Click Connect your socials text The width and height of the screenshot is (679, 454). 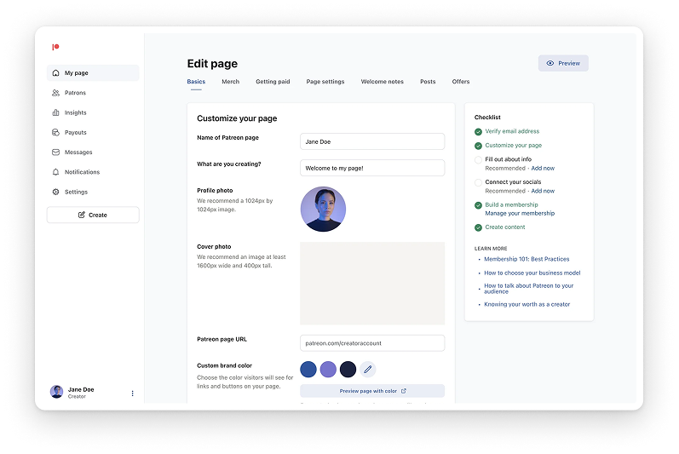513,181
